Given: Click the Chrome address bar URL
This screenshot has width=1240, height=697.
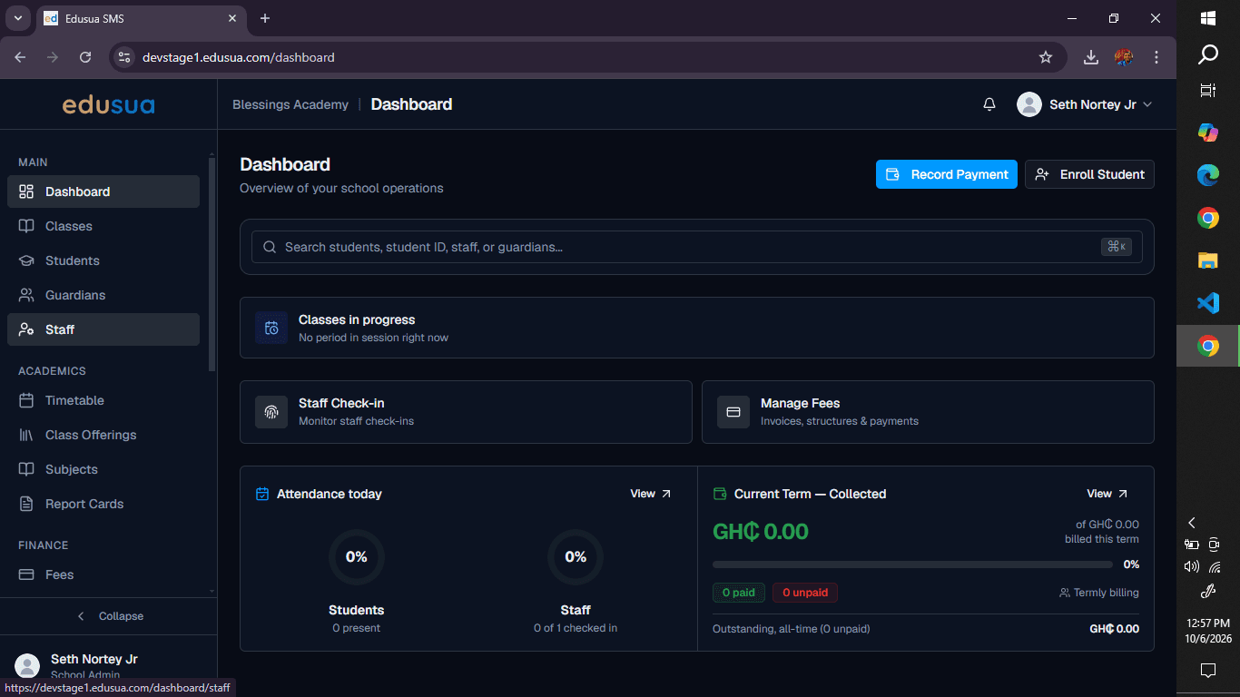Looking at the screenshot, I should coord(238,57).
